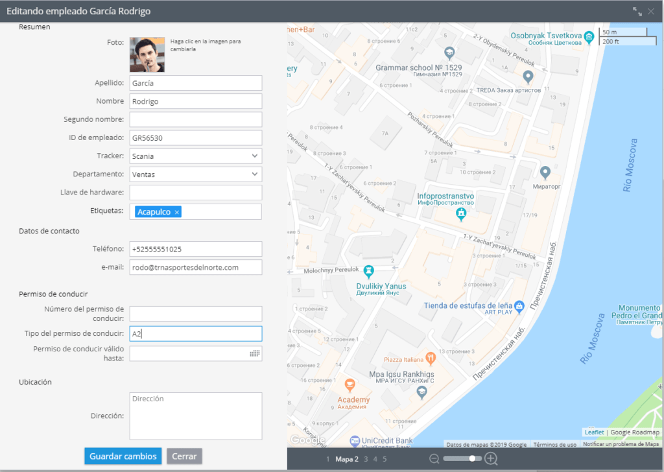Select Mapa 2 layer
The image size is (664, 472).
[x=347, y=459]
